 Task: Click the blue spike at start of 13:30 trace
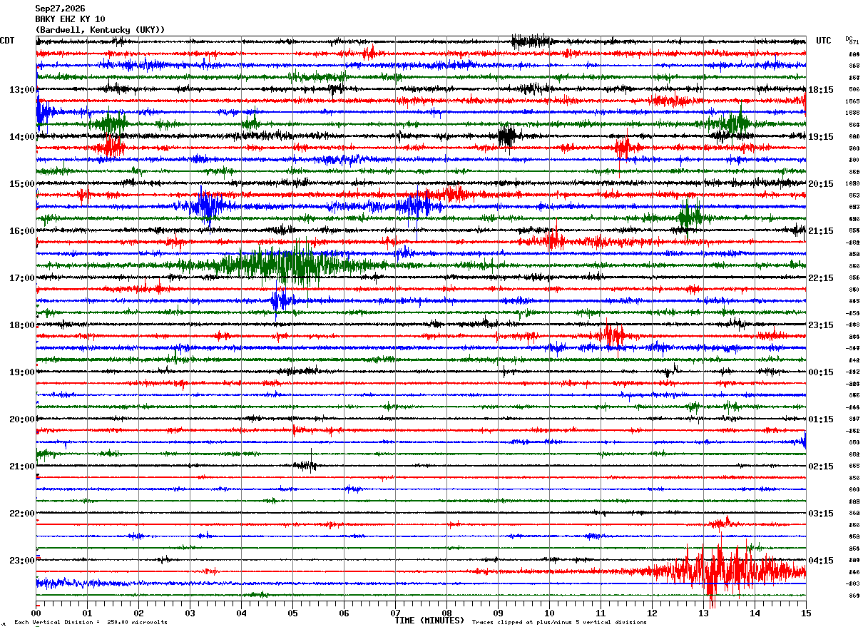coord(41,112)
